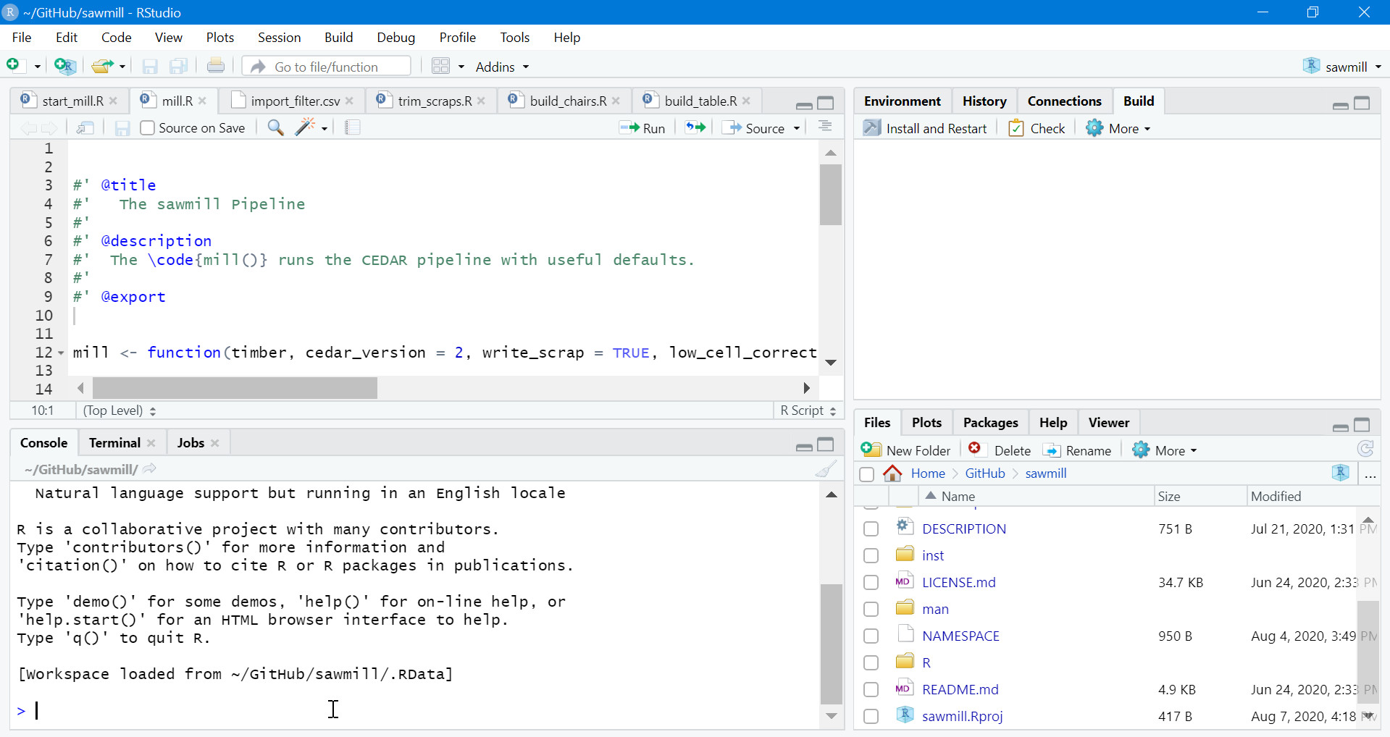Open the Tools menu
The height and width of the screenshot is (737, 1390).
tap(514, 38)
